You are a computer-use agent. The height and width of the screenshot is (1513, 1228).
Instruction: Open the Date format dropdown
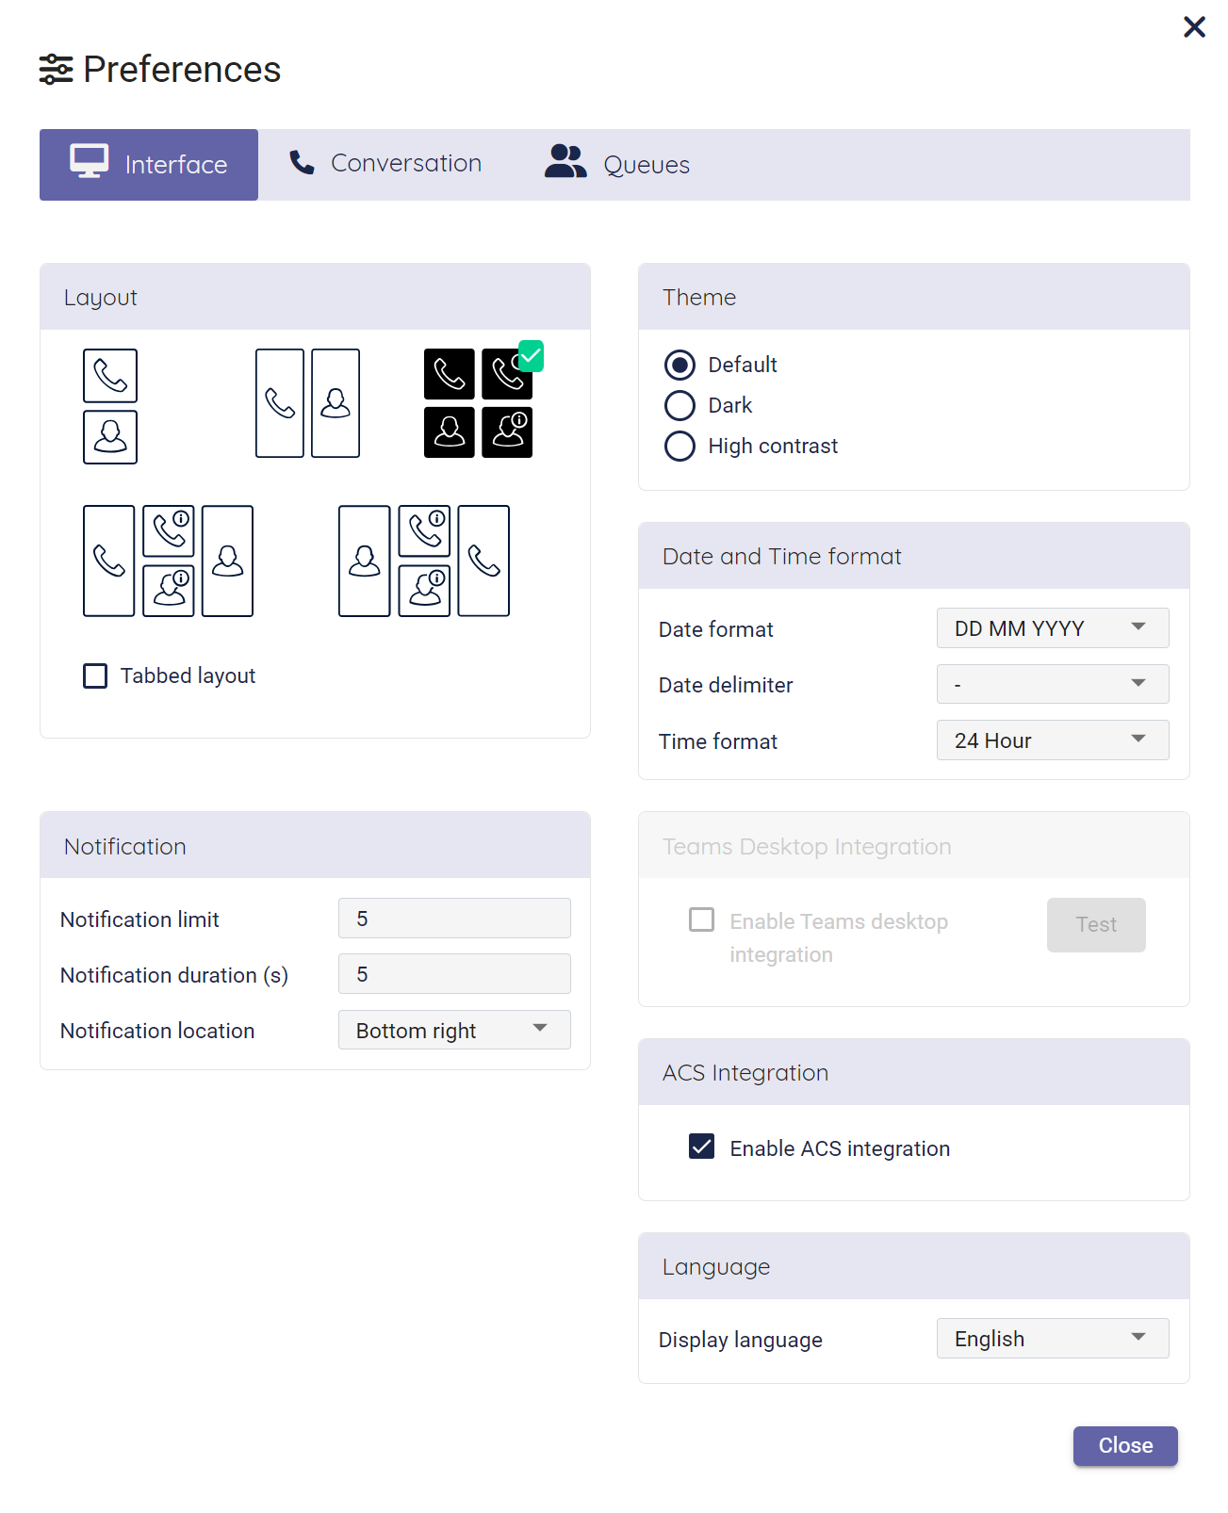pyautogui.click(x=1052, y=628)
